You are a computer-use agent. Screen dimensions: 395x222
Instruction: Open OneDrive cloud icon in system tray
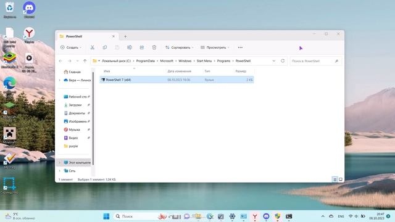point(331,216)
